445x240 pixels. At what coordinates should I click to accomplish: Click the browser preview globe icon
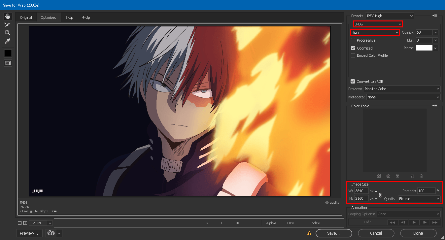click(x=51, y=233)
